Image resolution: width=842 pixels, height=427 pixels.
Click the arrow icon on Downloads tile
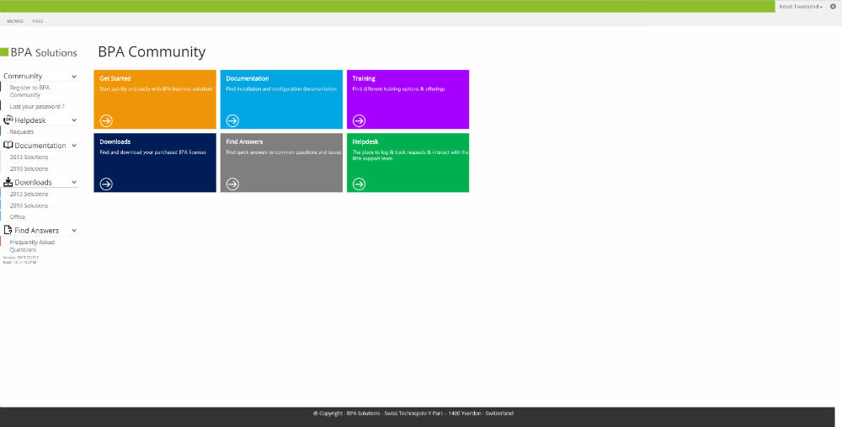tap(106, 184)
